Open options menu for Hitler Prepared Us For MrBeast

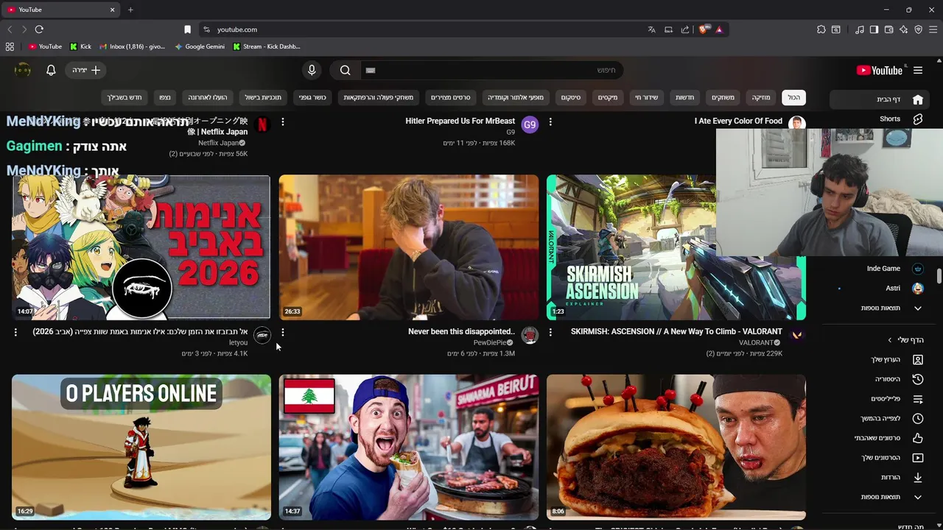[x=283, y=121]
